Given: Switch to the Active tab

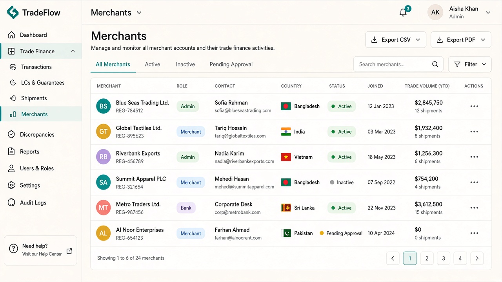Looking at the screenshot, I should pos(153,64).
